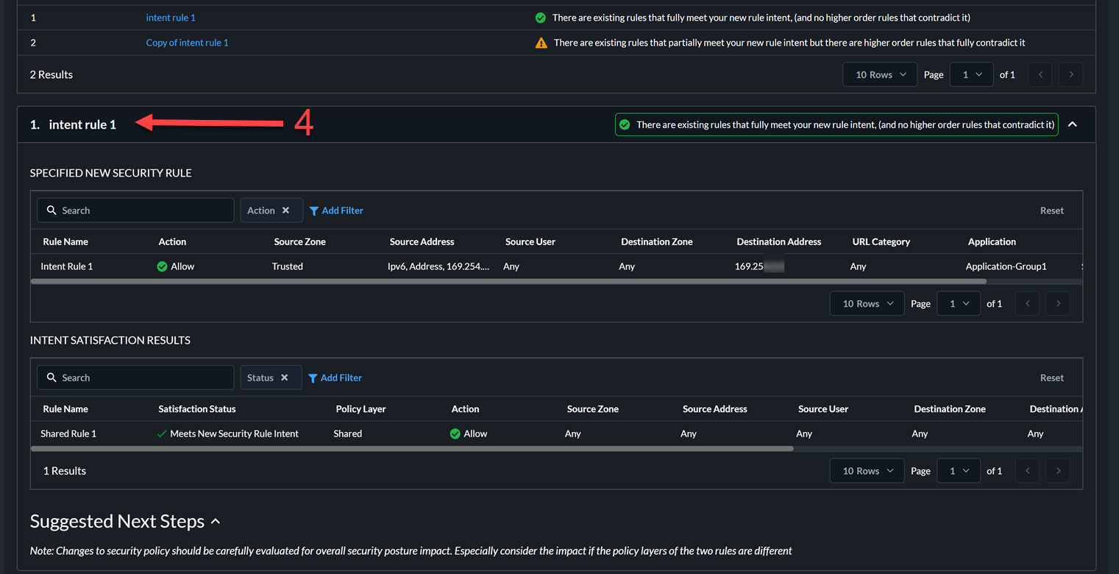The width and height of the screenshot is (1119, 574).
Task: Remove the Status filter chip
Action: point(285,378)
